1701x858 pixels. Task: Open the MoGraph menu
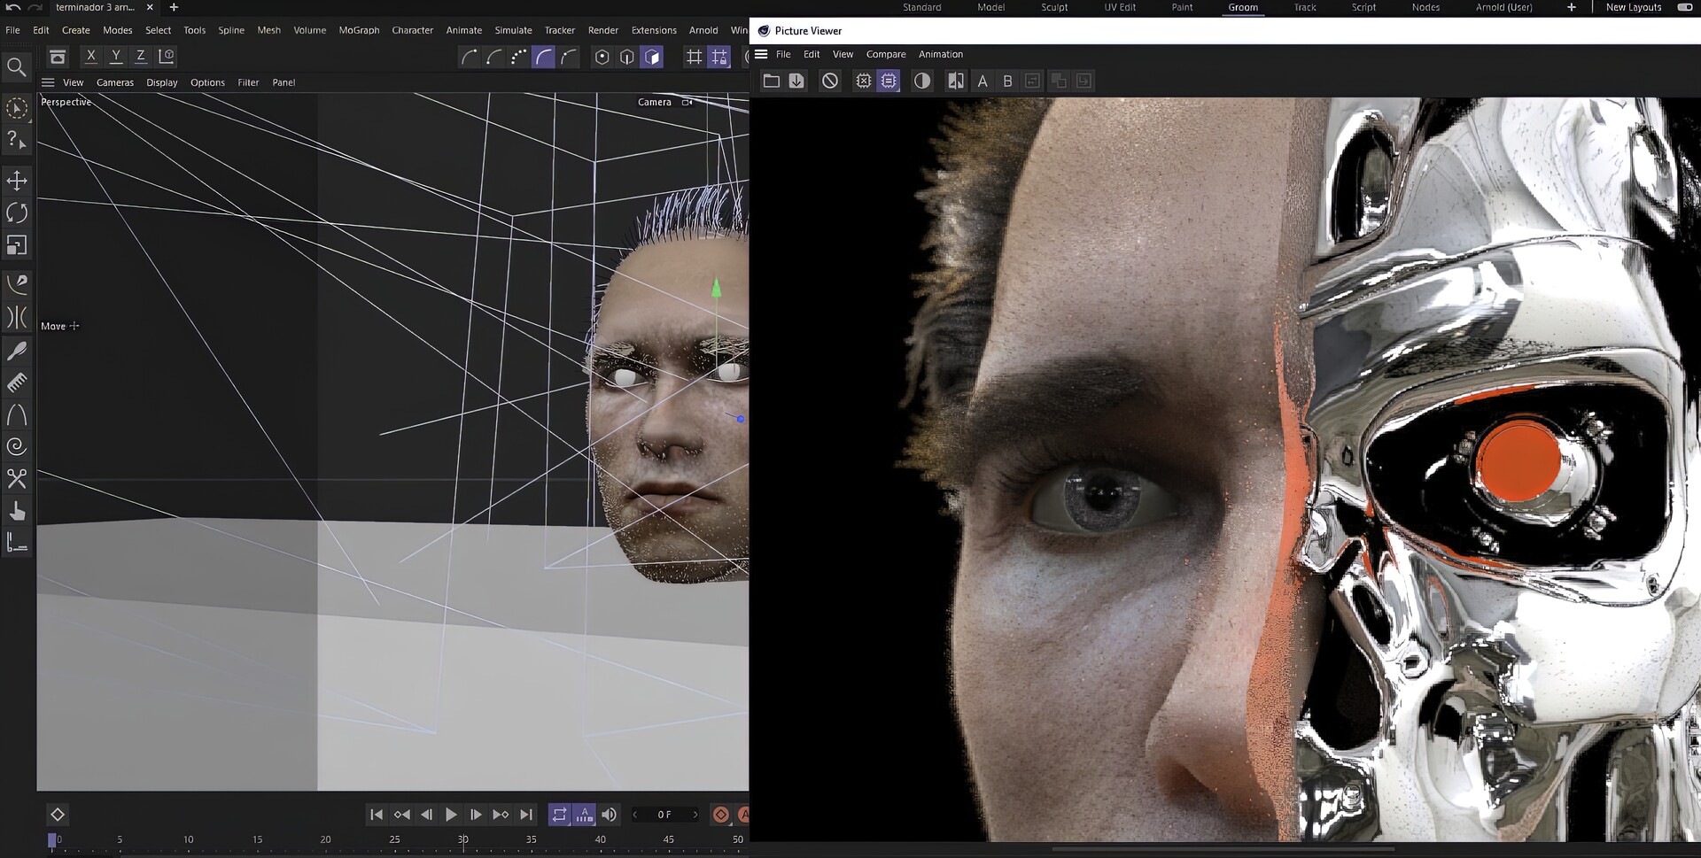358,29
